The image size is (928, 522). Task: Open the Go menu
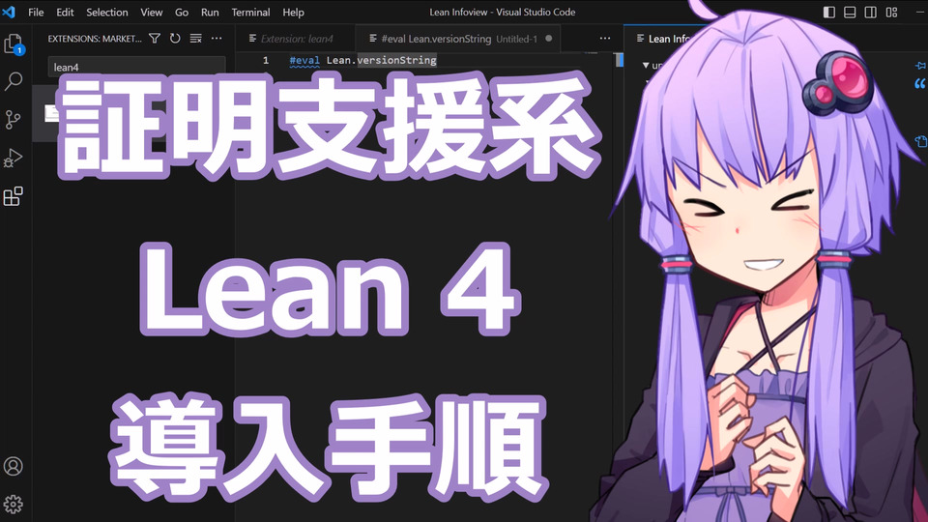182,12
